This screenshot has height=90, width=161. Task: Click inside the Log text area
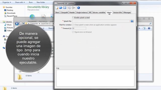point(95,78)
